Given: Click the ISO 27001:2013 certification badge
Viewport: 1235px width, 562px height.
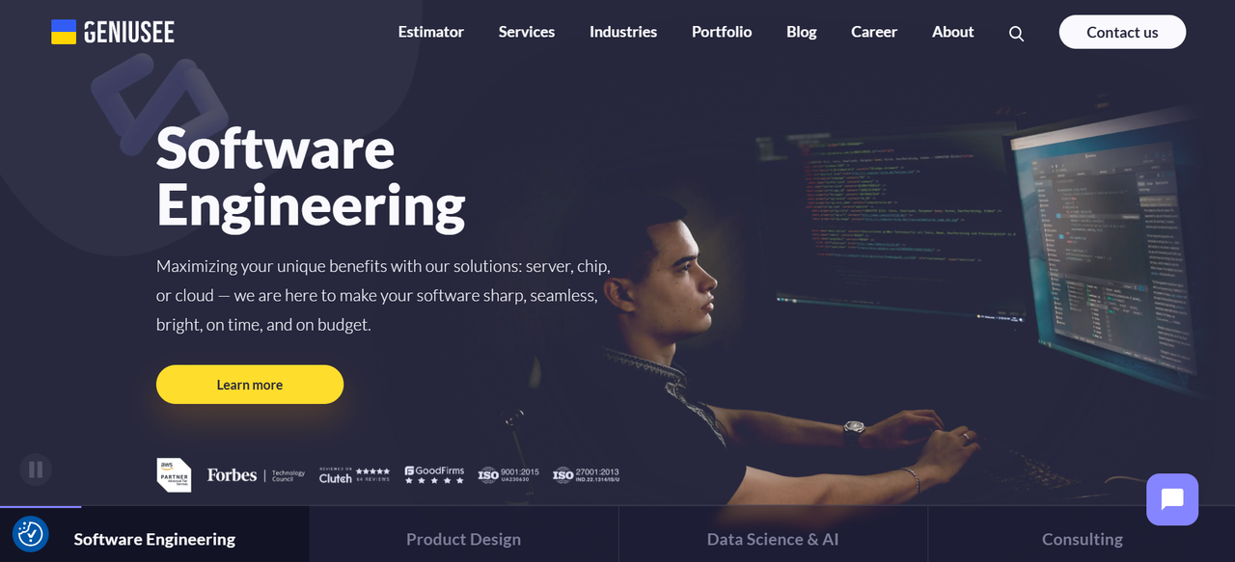Looking at the screenshot, I should (x=586, y=474).
